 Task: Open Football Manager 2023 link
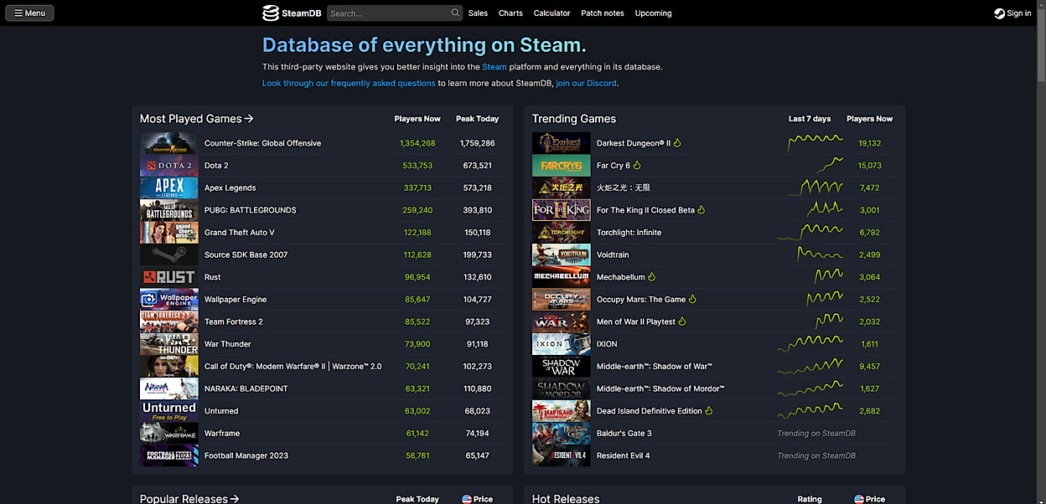click(246, 455)
